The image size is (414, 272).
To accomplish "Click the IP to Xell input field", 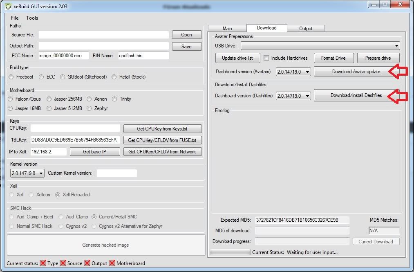I will 49,152.
